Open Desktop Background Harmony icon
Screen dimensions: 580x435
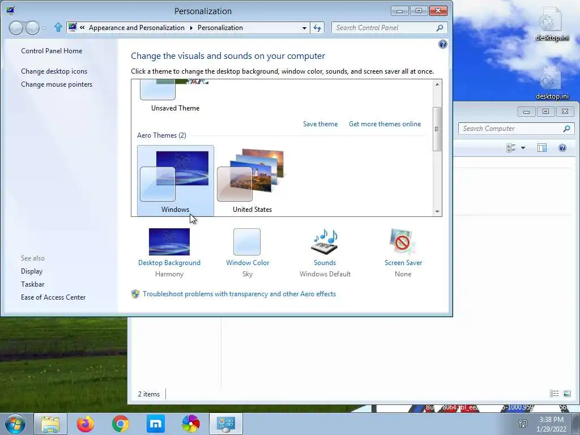coord(169,242)
